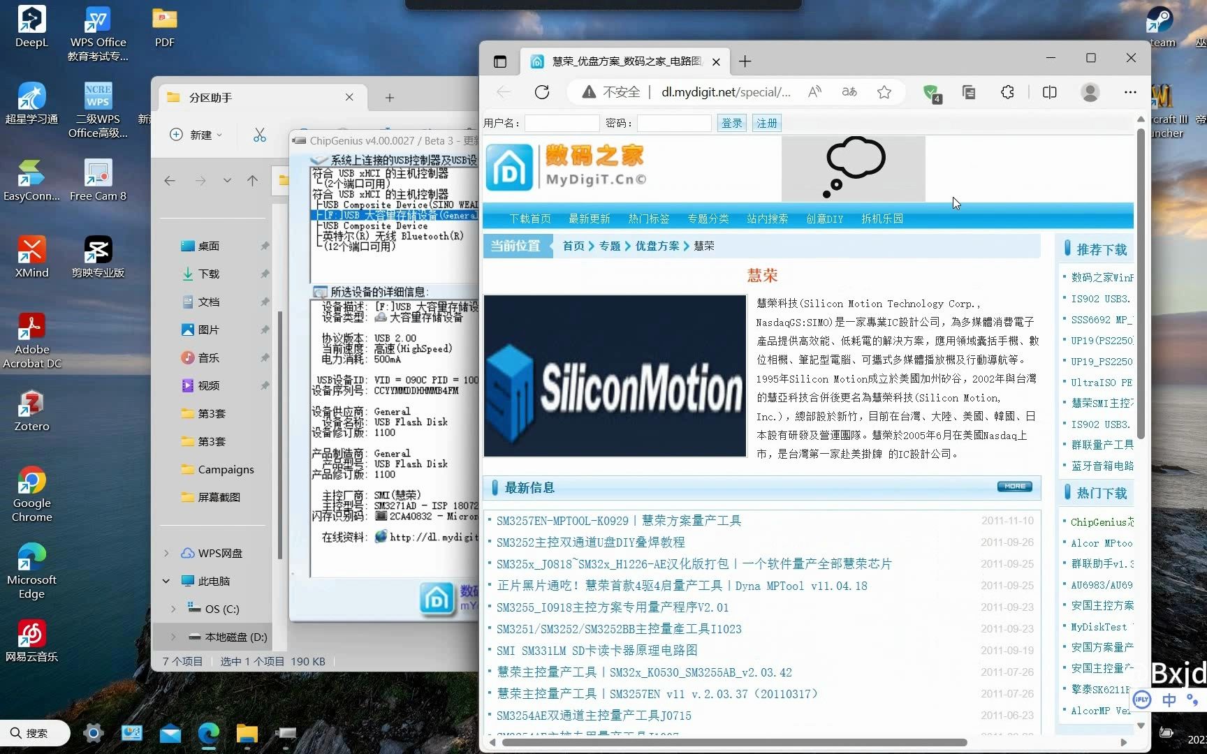The width and height of the screenshot is (1207, 754).
Task: Open Adobe Acrobat DC desktop icon
Action: (31, 341)
